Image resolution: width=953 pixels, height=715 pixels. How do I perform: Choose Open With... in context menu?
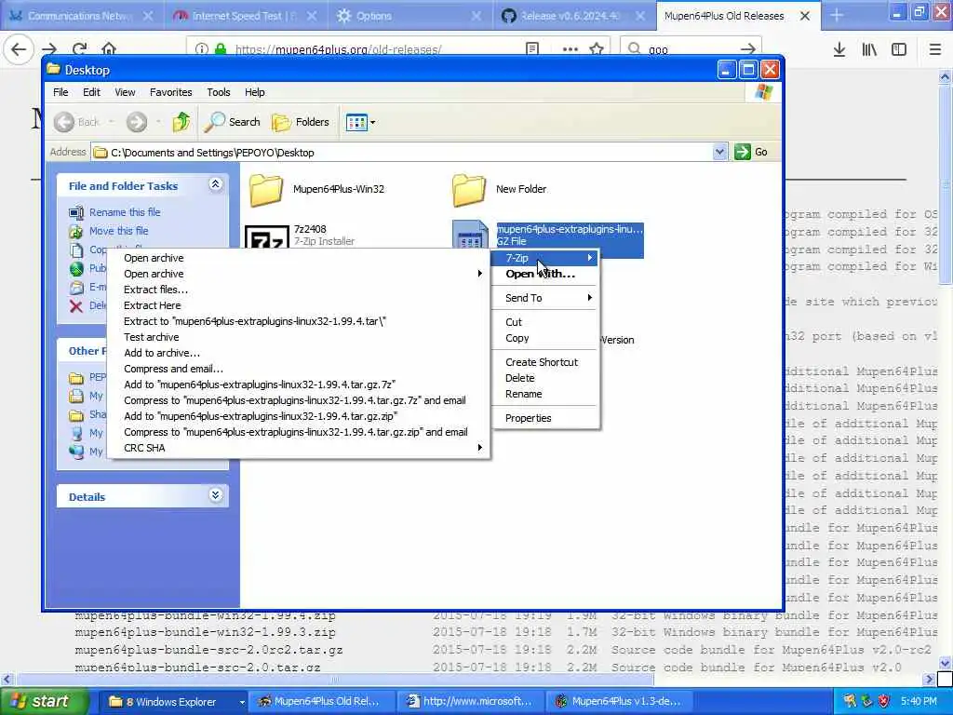pyautogui.click(x=545, y=274)
